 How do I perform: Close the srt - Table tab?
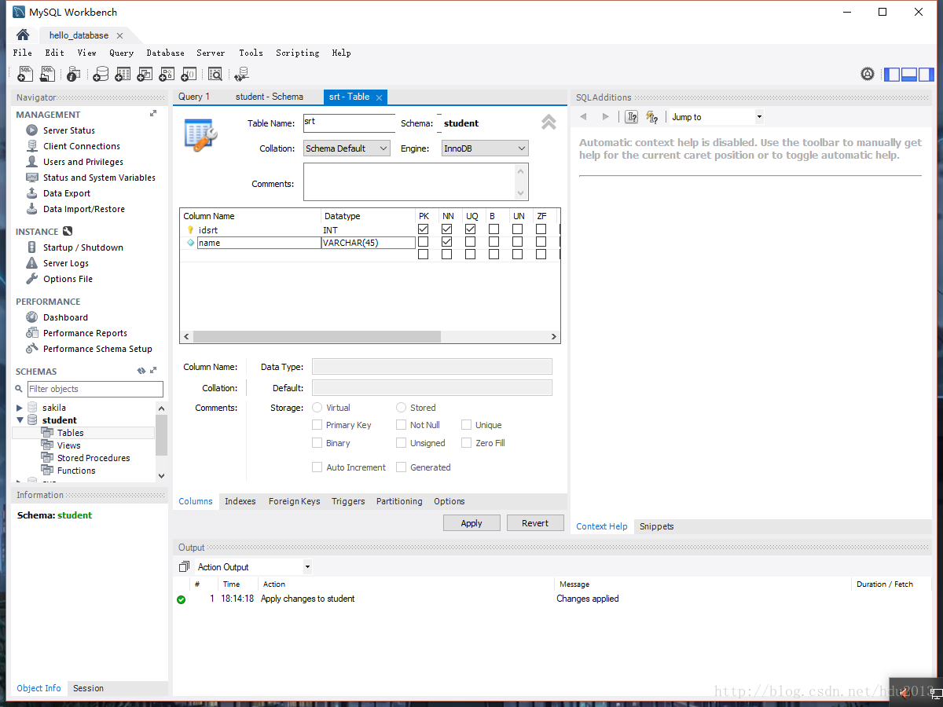pyautogui.click(x=379, y=97)
